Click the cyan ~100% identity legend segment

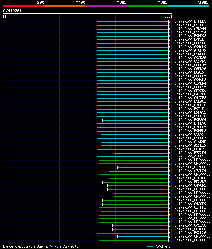[188, 6]
